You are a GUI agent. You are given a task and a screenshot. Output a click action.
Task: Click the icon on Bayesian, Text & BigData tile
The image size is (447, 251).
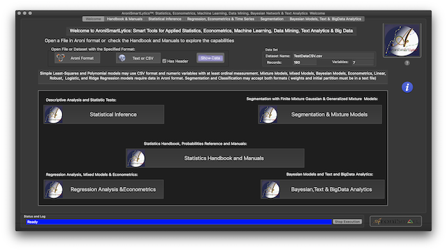coord(270,189)
